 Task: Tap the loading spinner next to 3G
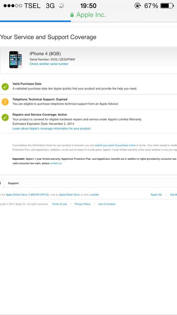click(61, 6)
